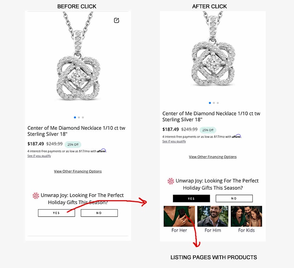The width and height of the screenshot is (294, 268).
Task: Click See if you qualify in Before Click panel
Action: point(39,156)
